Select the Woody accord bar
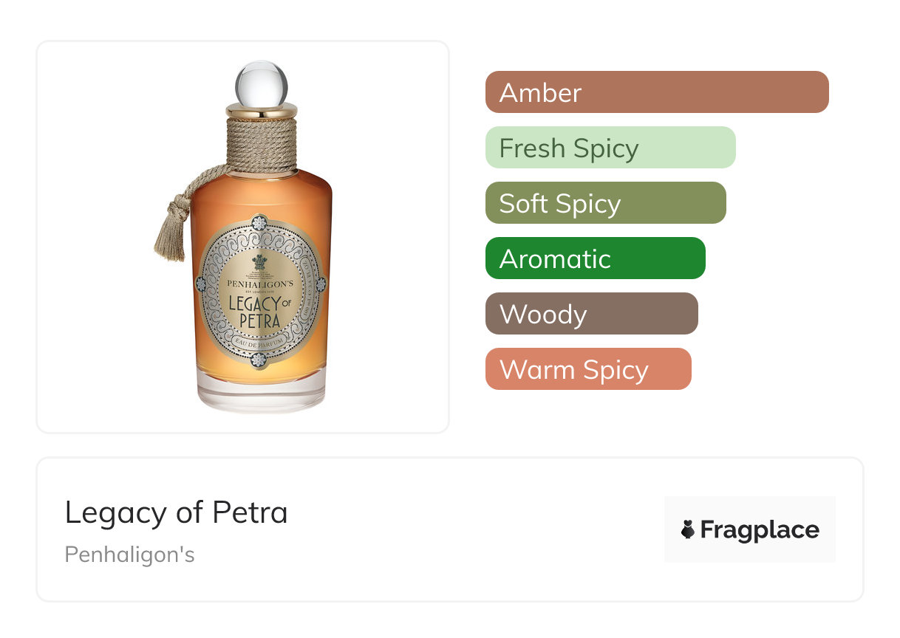Viewport: 900px width, 638px height. coord(591,314)
